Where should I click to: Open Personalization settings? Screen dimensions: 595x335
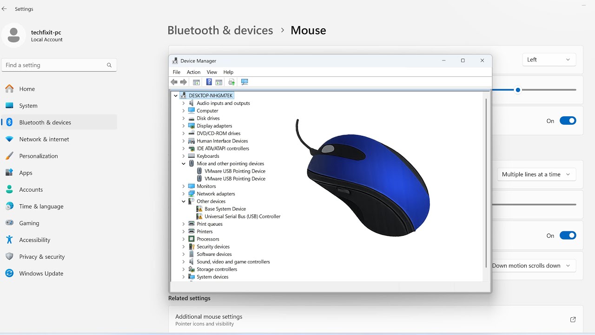click(x=59, y=156)
